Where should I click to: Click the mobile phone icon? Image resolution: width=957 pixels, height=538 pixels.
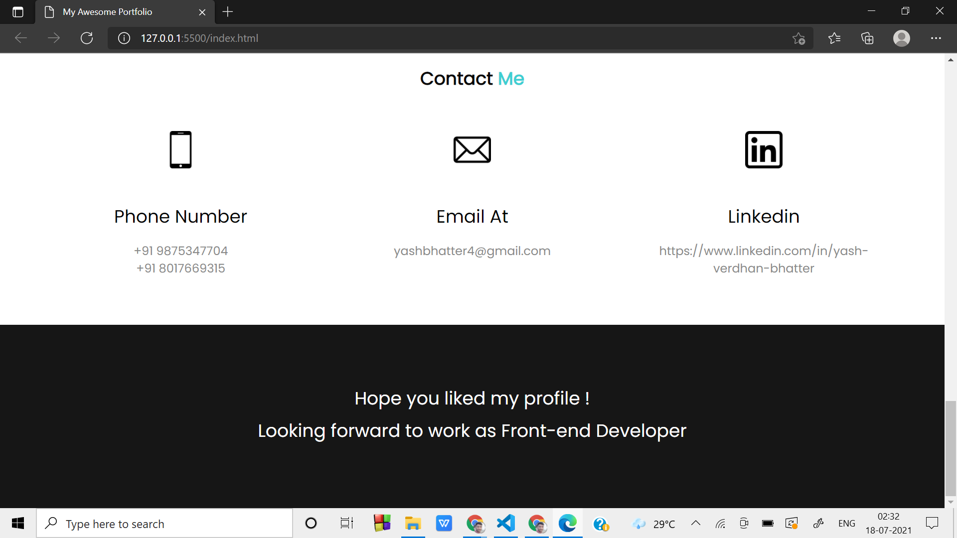tap(180, 149)
